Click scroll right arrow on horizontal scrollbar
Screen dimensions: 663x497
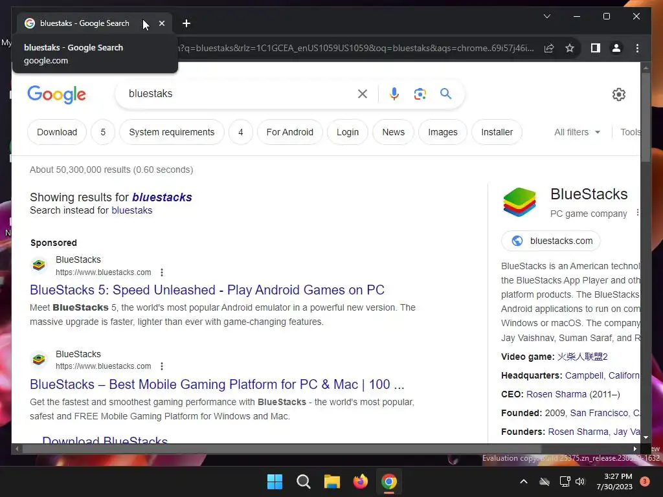click(635, 449)
